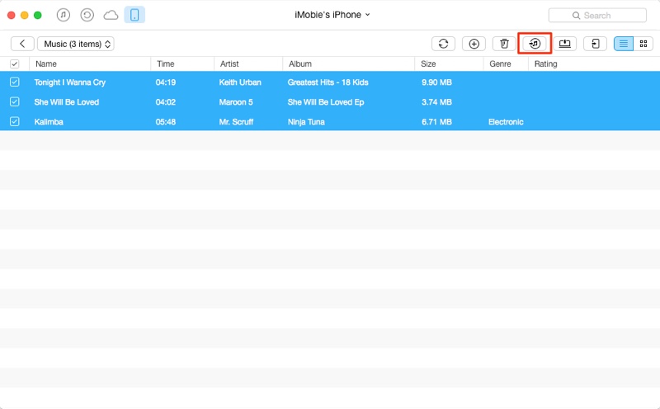This screenshot has width=660, height=409.
Task: Uncheck the Tonight I Wanna Cry checkbox
Action: tap(14, 82)
